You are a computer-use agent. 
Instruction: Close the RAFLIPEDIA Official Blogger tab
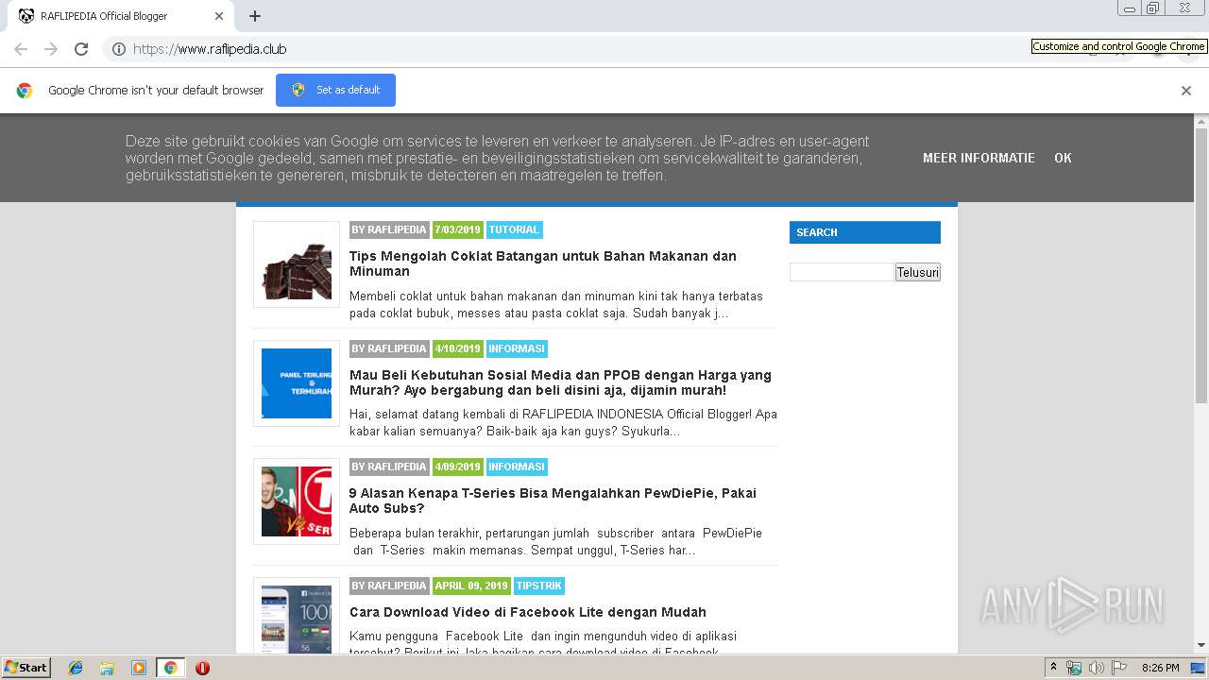pyautogui.click(x=219, y=16)
